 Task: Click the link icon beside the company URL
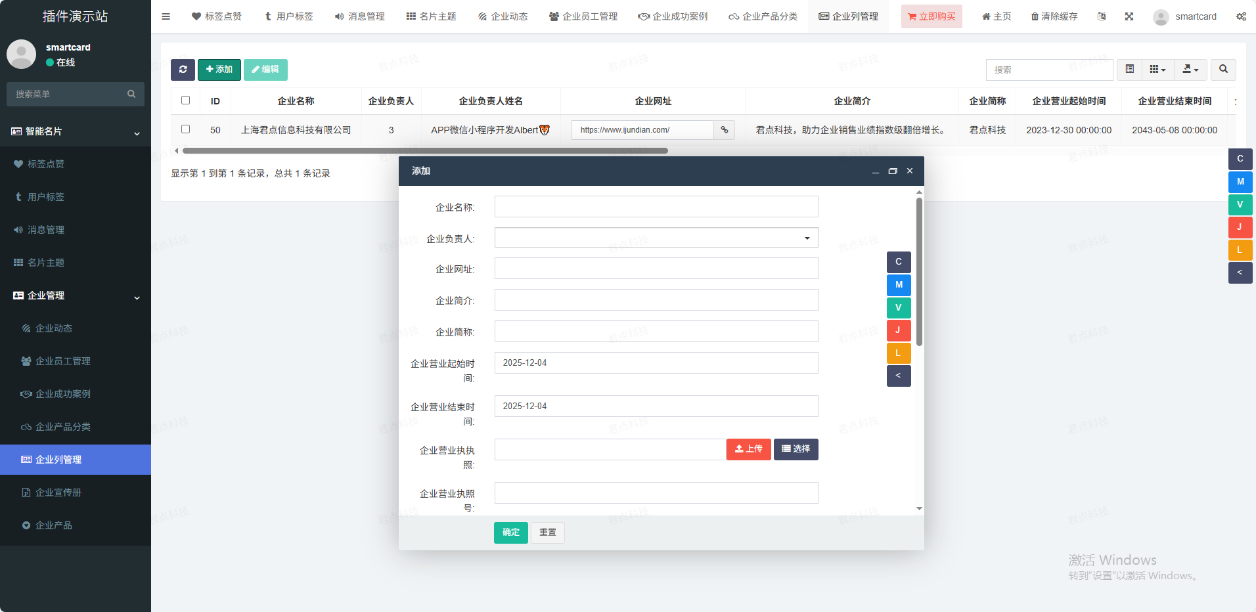(724, 130)
